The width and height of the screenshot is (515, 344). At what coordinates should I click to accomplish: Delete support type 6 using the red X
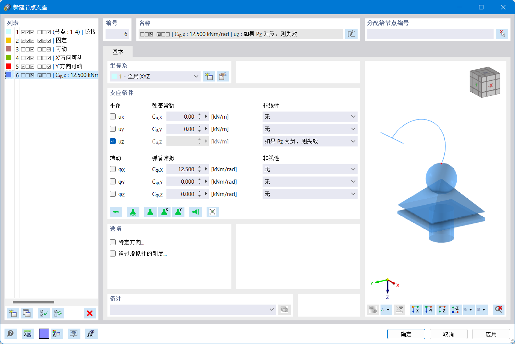(90, 313)
